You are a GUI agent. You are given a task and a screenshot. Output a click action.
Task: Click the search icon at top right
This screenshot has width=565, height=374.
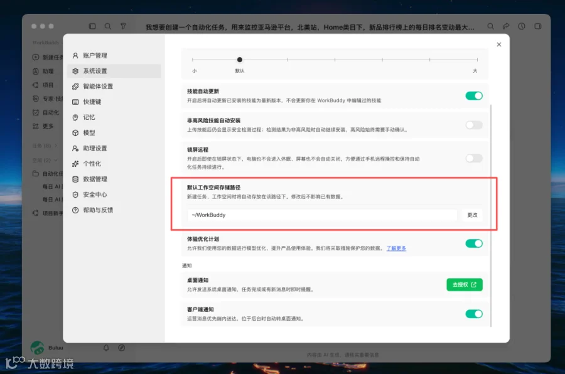[490, 26]
